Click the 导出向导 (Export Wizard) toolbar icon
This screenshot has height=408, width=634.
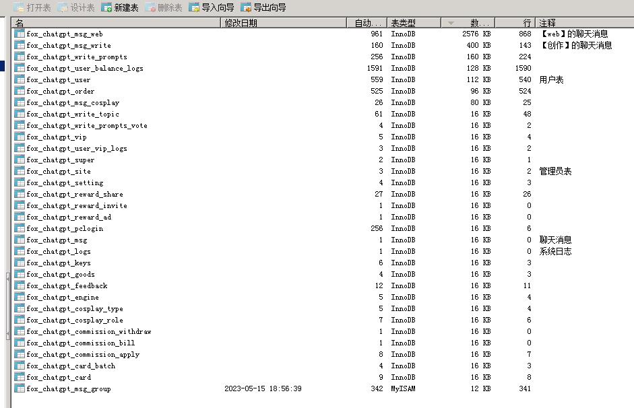point(246,8)
